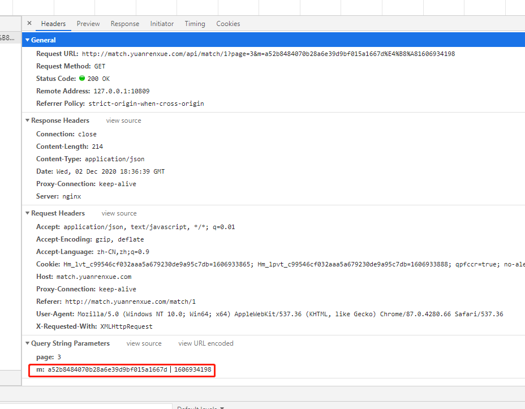Open the Cookies tab

[x=228, y=24]
